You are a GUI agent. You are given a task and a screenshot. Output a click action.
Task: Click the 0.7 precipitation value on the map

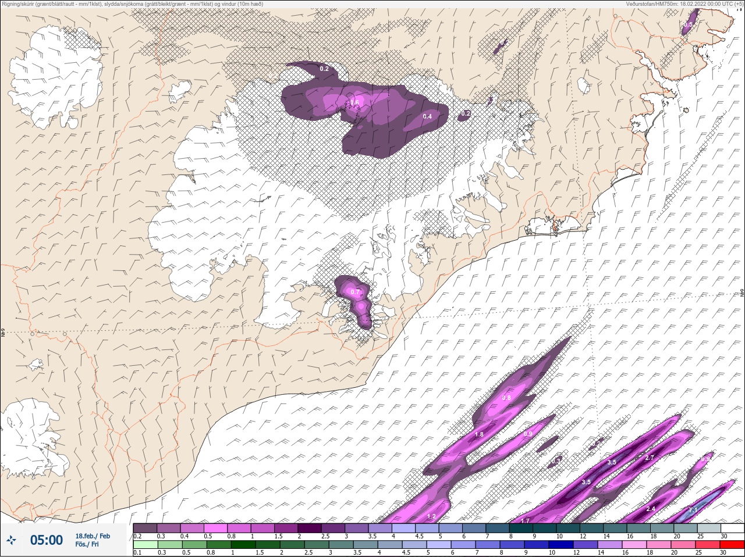tap(356, 292)
